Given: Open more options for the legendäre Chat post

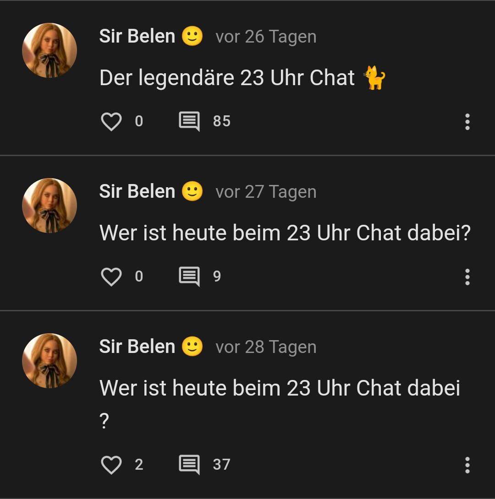Looking at the screenshot, I should (467, 122).
